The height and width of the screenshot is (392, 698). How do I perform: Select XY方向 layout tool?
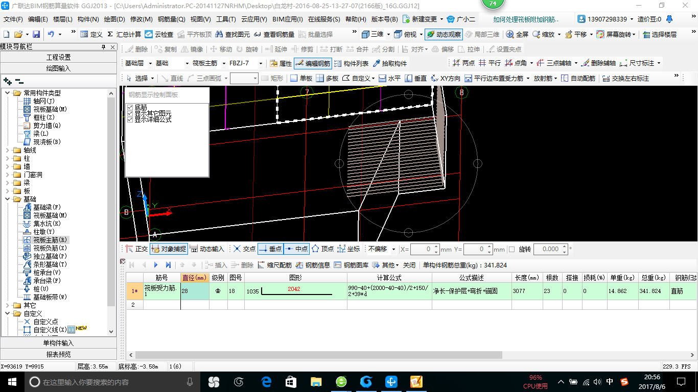pyautogui.click(x=446, y=78)
